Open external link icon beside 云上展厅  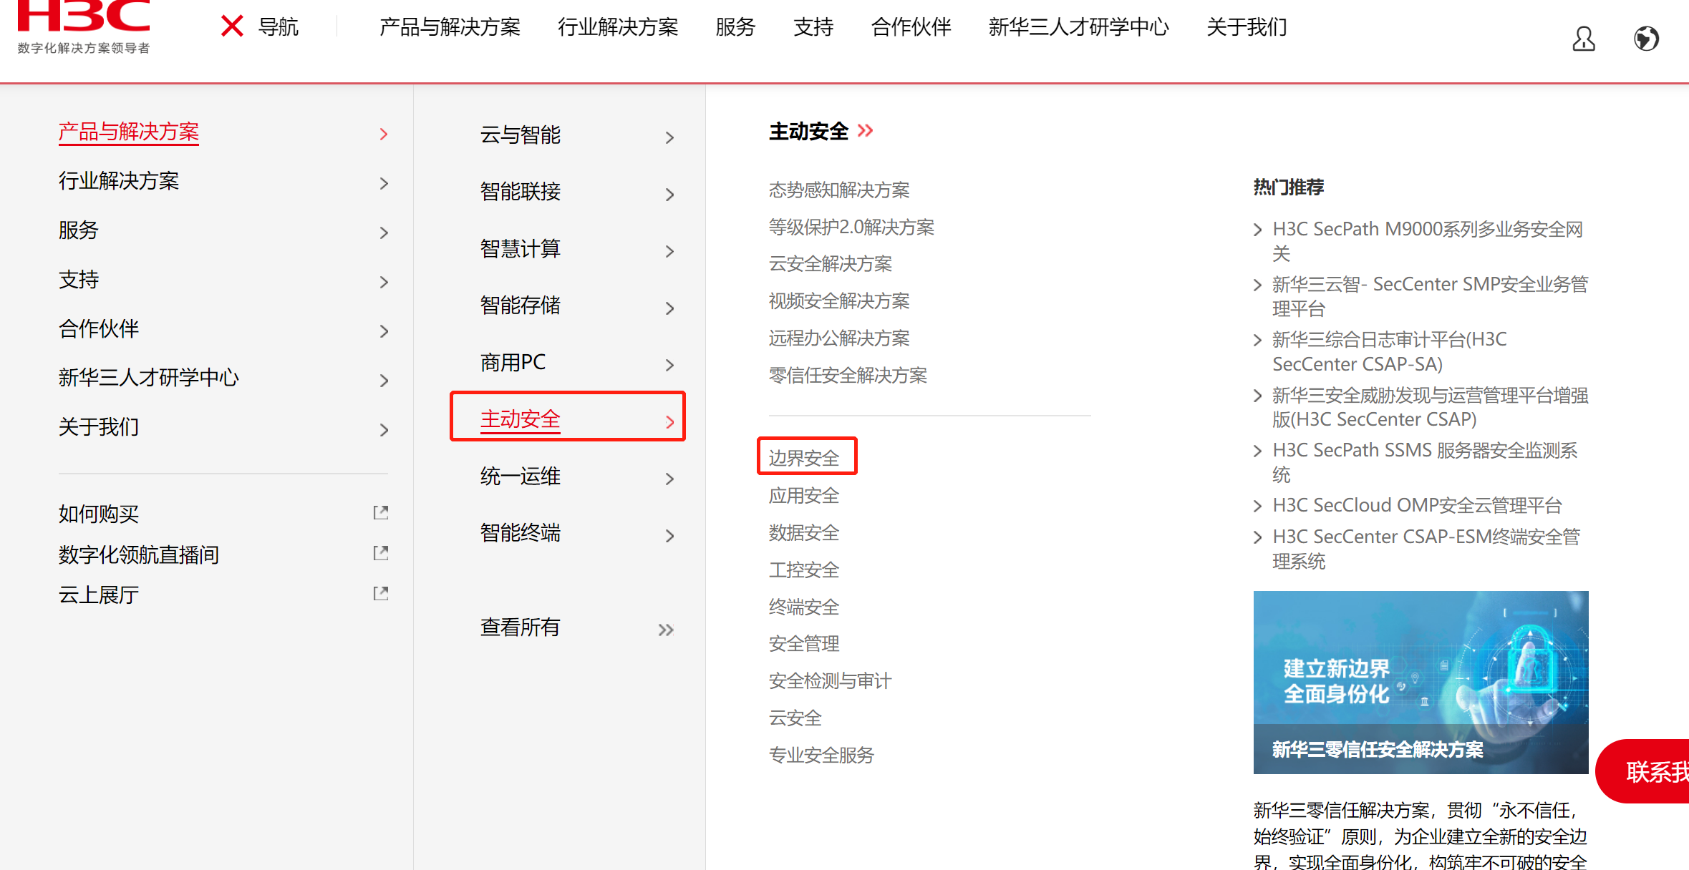point(381,593)
